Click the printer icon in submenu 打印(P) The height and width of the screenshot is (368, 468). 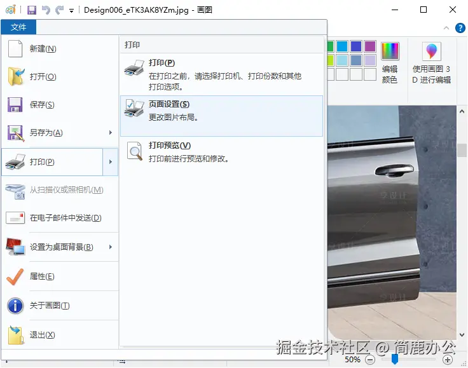[x=134, y=68]
